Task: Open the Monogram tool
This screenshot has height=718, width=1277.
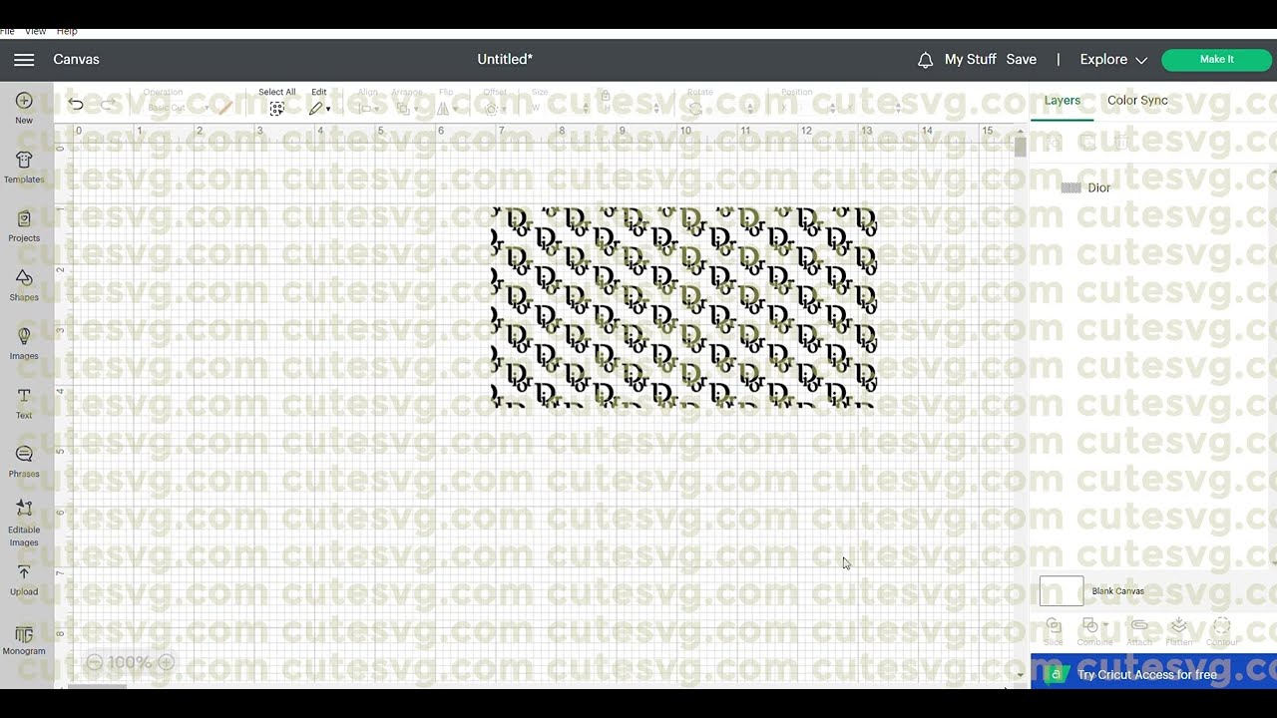Action: point(24,640)
